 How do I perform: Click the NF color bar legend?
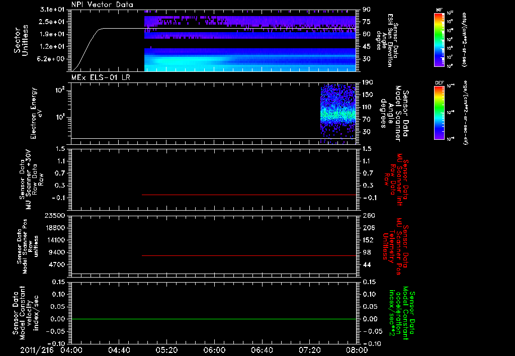(439, 39)
